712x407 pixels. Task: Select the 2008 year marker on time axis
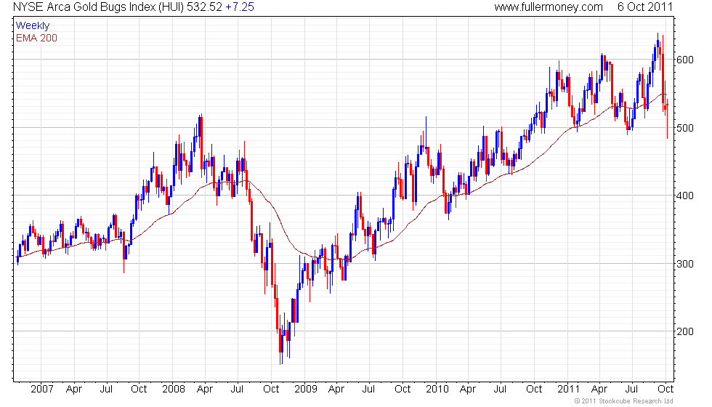pos(172,389)
